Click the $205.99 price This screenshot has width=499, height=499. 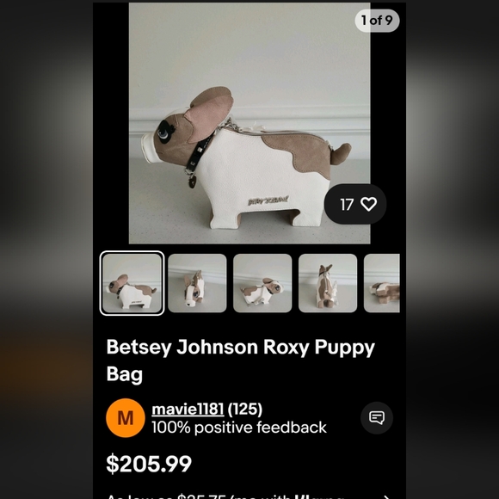149,464
